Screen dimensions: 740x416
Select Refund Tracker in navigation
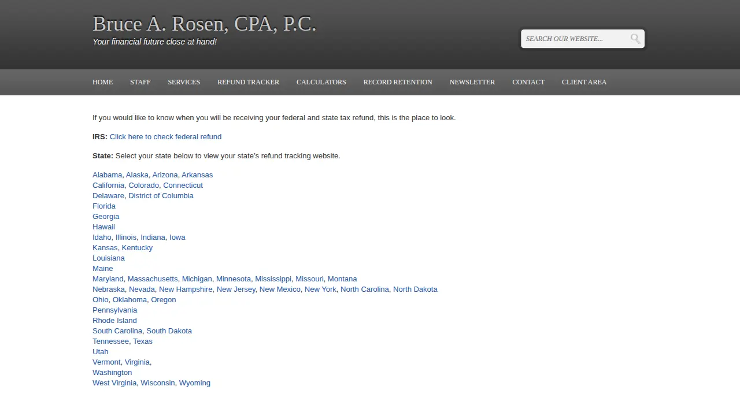pos(248,82)
